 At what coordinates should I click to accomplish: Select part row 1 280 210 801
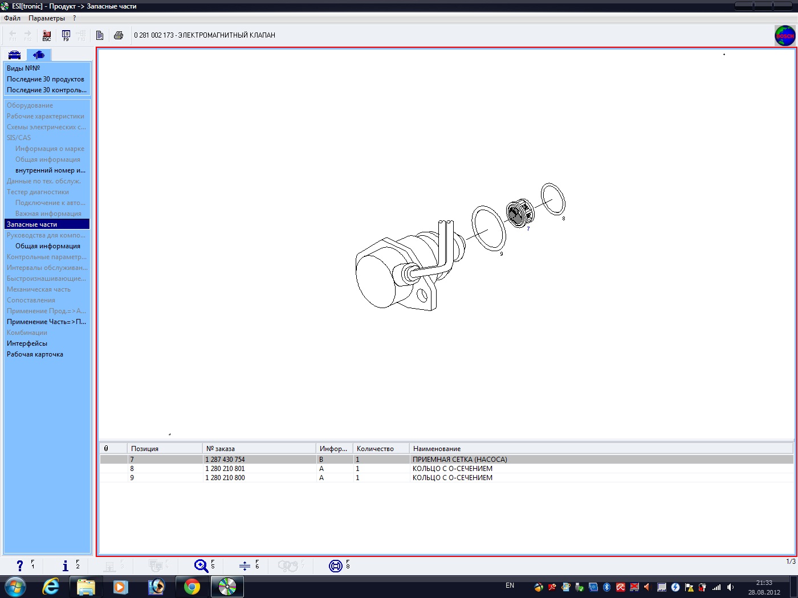point(225,469)
